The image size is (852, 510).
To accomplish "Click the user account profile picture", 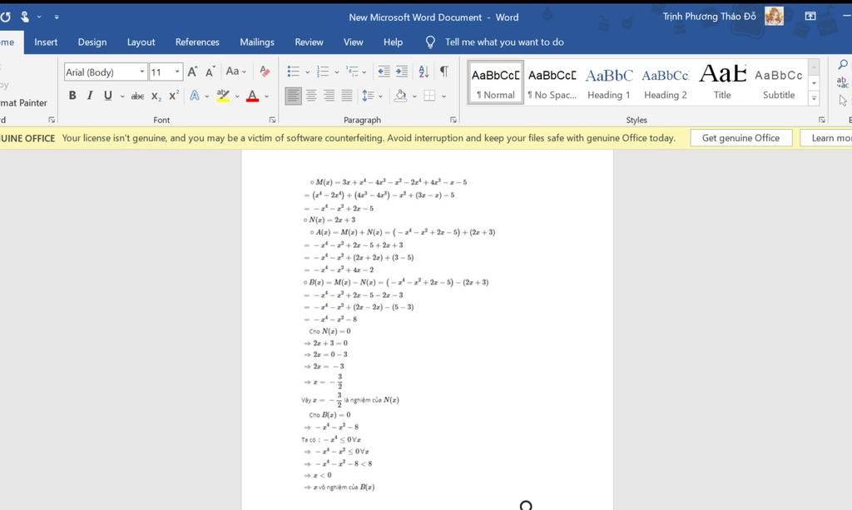I will click(774, 16).
